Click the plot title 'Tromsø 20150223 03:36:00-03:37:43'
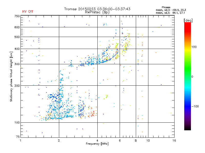205x153 pixels. [97, 9]
